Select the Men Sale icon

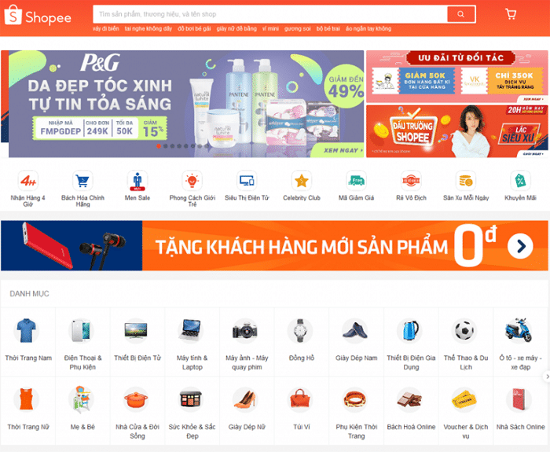(x=137, y=181)
